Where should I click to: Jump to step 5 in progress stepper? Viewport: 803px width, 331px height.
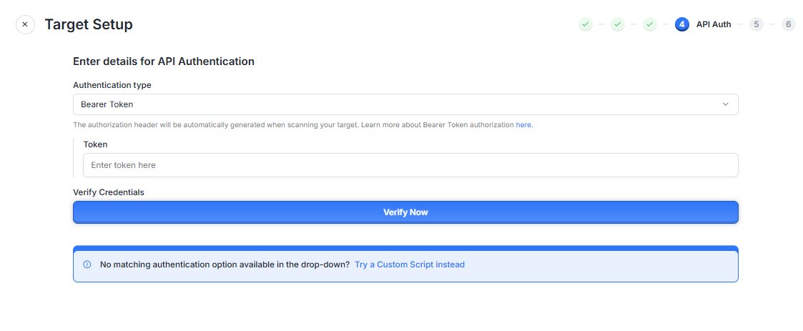point(756,24)
